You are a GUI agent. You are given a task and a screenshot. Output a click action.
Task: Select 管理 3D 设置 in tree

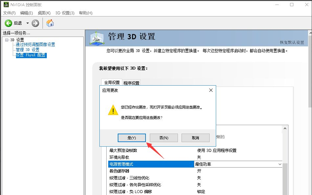pos(27,50)
